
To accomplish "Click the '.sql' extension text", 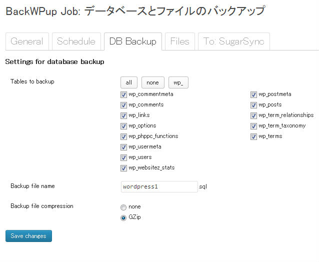I will pos(203,186).
